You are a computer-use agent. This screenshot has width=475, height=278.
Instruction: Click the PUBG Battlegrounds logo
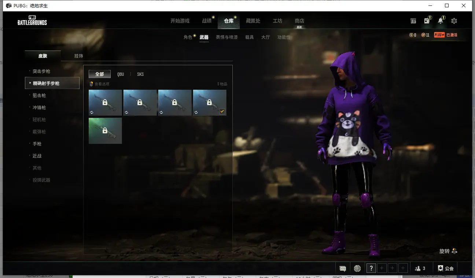tap(32, 21)
